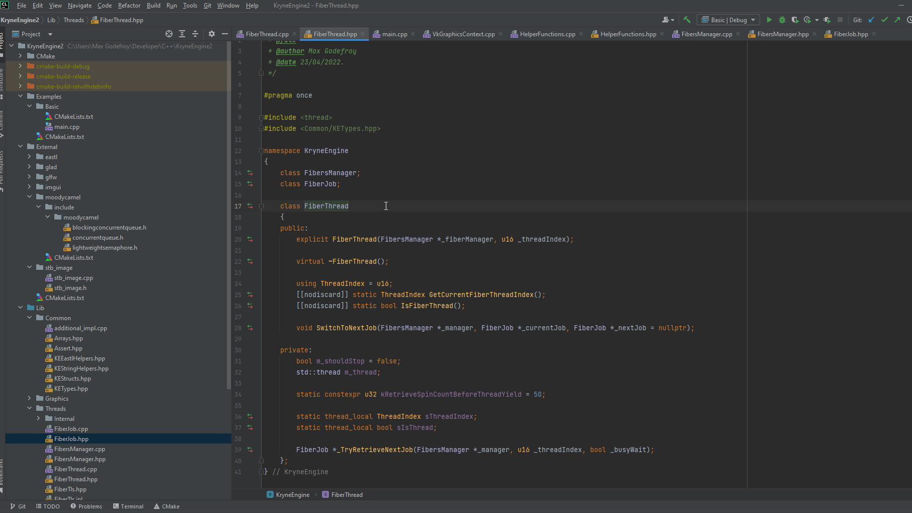
Task: Open the Git tool window
Action: 18,506
